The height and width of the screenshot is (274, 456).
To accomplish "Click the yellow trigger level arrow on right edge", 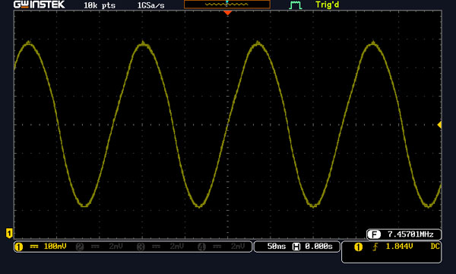I will [439, 125].
